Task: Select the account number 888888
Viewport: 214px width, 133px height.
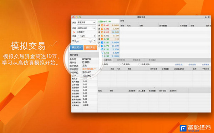Action: 86,59
